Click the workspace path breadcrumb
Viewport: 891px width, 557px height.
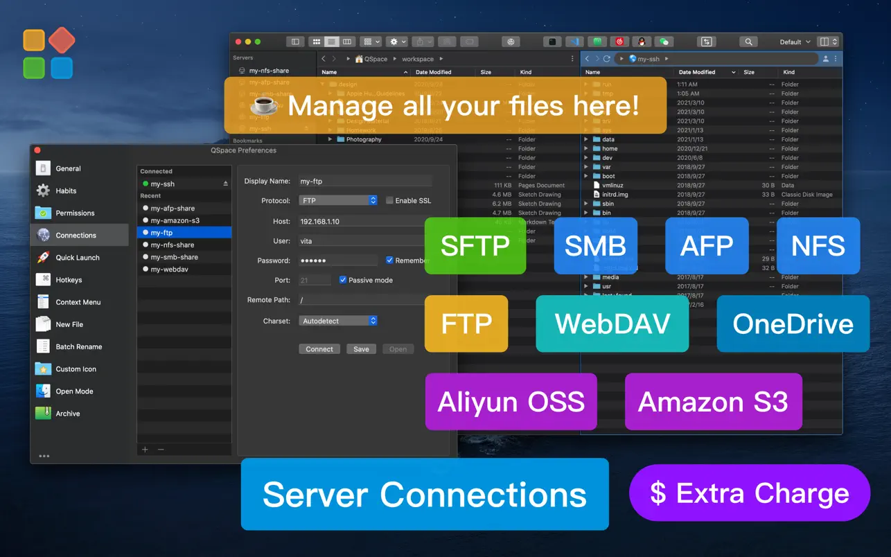click(x=417, y=59)
